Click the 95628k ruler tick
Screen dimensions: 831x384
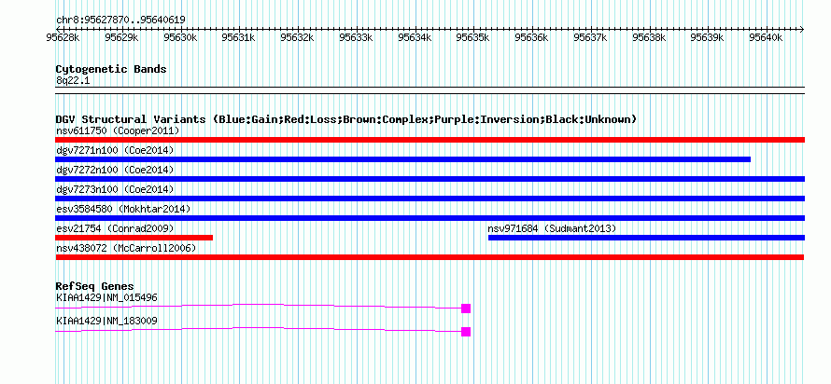[63, 37]
